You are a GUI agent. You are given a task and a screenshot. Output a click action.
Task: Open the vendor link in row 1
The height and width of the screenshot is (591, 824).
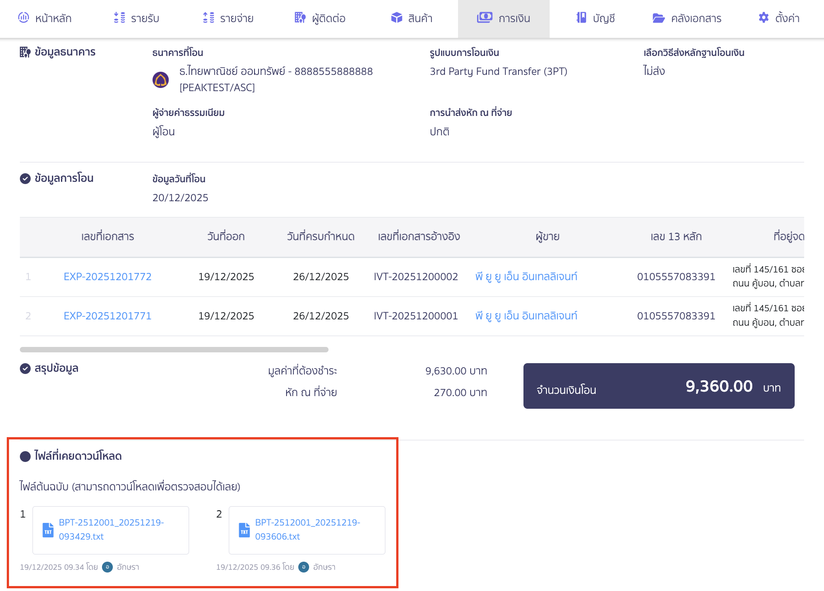coord(526,277)
